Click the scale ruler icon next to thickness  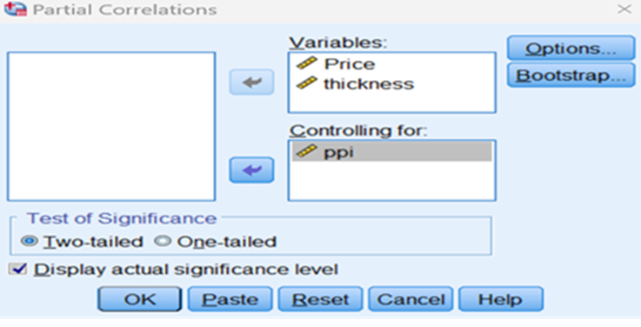(x=307, y=83)
